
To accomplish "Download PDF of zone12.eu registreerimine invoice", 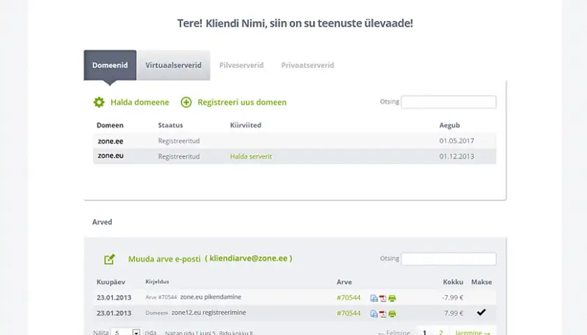I will [383, 313].
